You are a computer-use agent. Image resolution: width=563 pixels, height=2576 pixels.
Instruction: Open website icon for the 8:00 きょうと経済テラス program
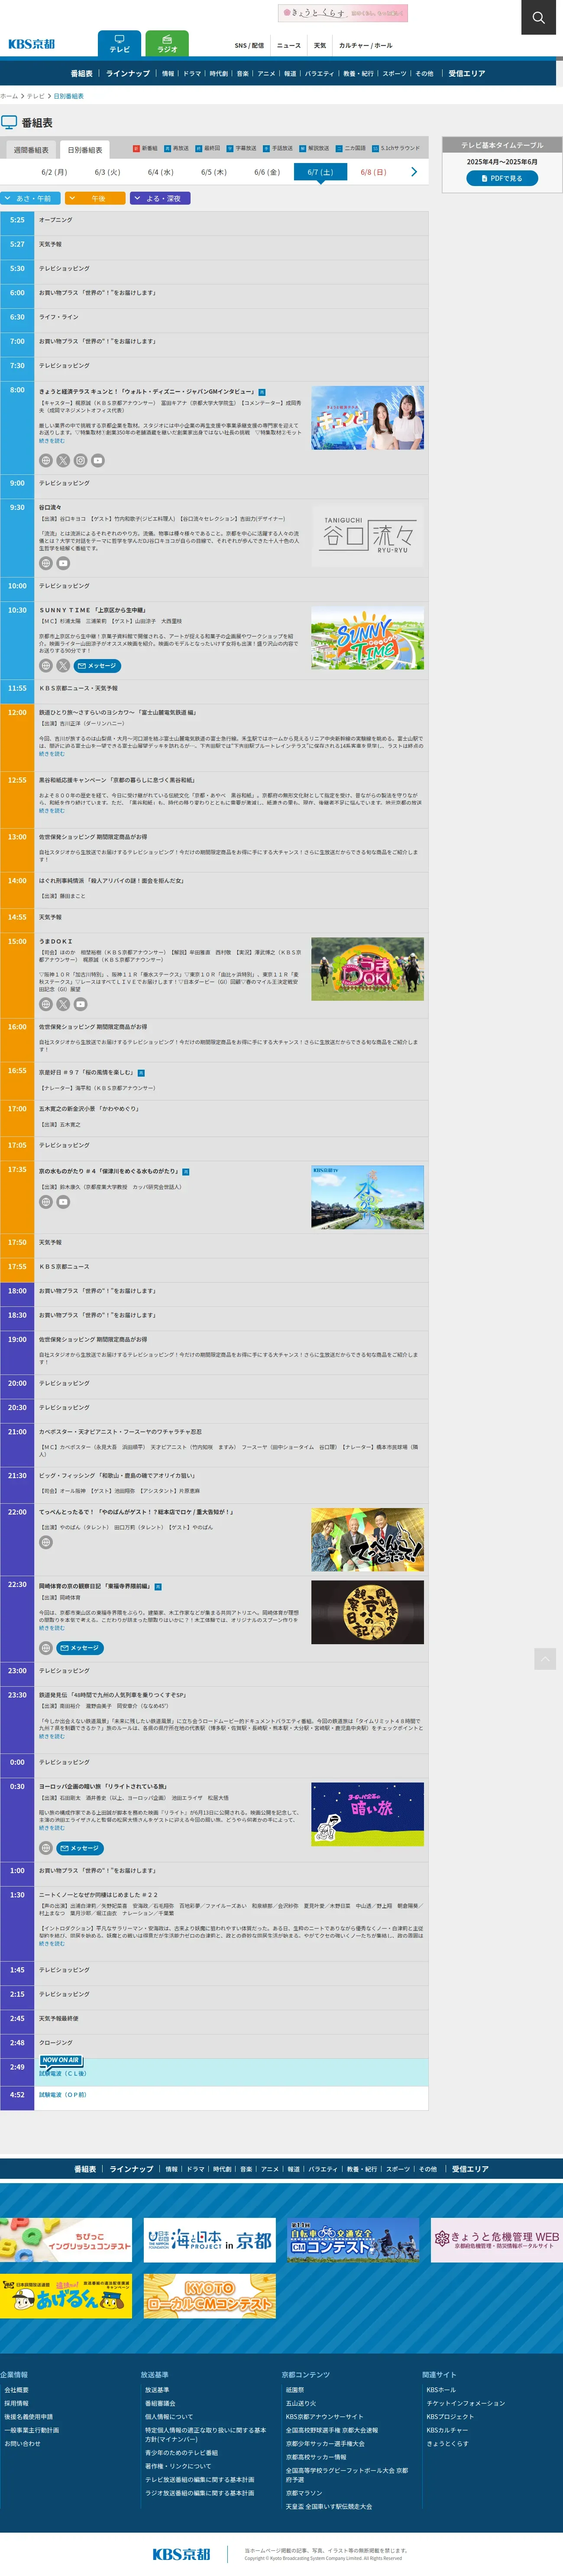[46, 461]
